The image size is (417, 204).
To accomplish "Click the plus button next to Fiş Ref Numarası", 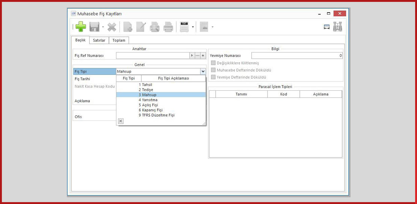I will (x=203, y=55).
